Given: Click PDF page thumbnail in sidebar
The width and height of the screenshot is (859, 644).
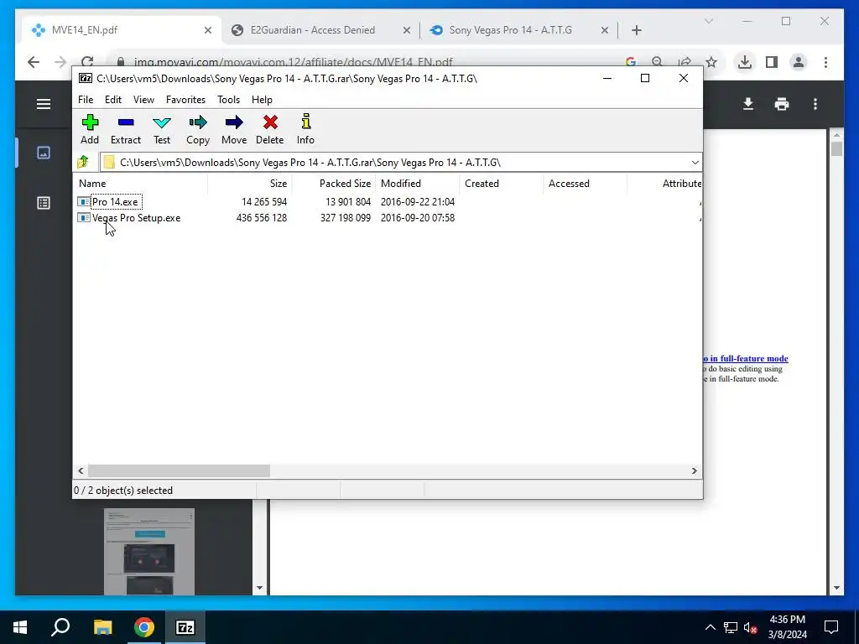Looking at the screenshot, I should point(149,552).
